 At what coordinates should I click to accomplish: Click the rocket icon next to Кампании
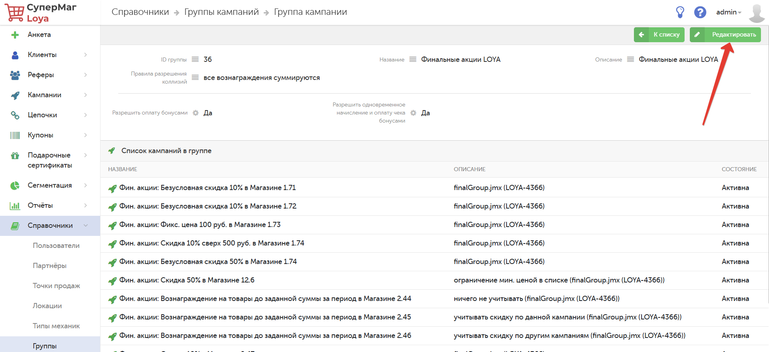point(15,95)
